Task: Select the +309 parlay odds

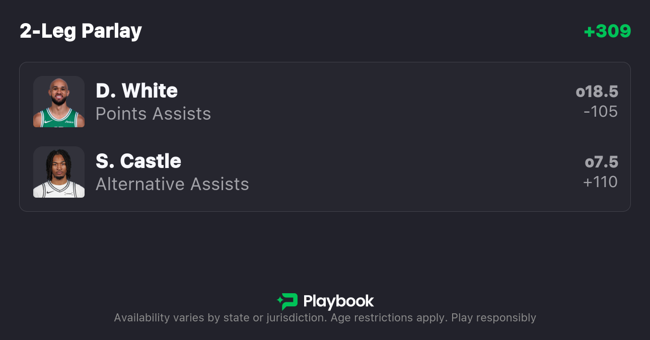Action: (607, 31)
